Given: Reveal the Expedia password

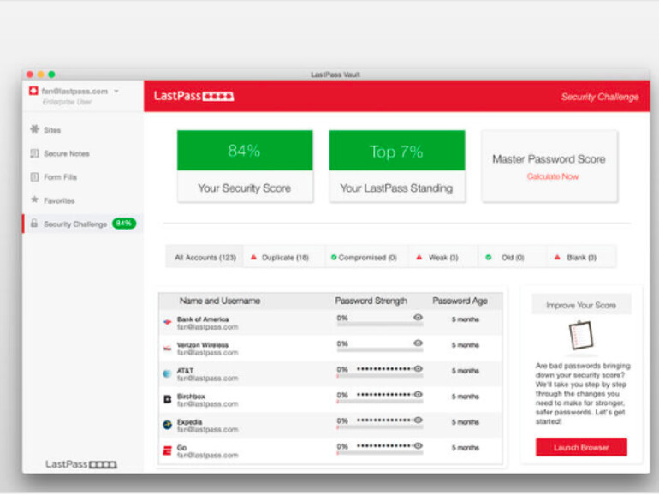Looking at the screenshot, I should (x=418, y=420).
